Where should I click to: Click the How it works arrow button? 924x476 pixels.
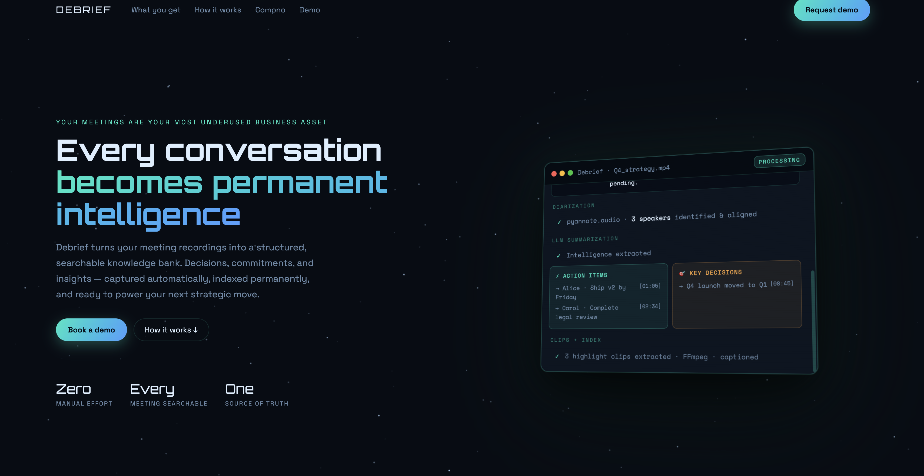pyautogui.click(x=171, y=330)
